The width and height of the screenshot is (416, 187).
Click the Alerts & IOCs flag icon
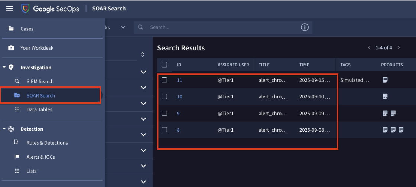pos(17,157)
